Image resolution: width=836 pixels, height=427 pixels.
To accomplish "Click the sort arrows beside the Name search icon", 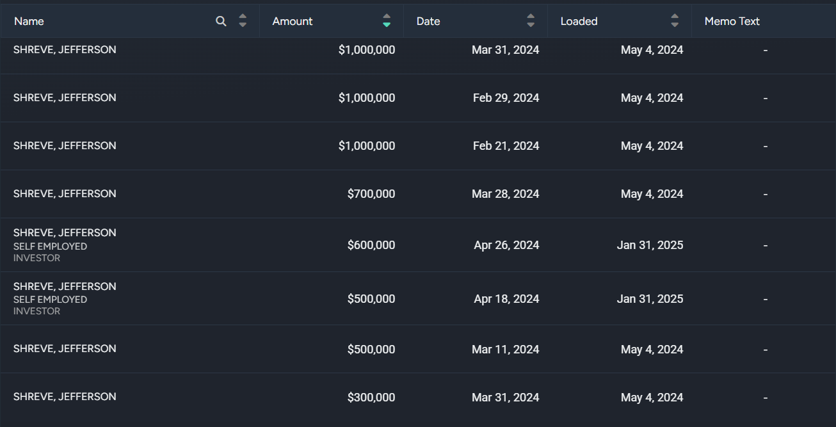I will point(243,21).
